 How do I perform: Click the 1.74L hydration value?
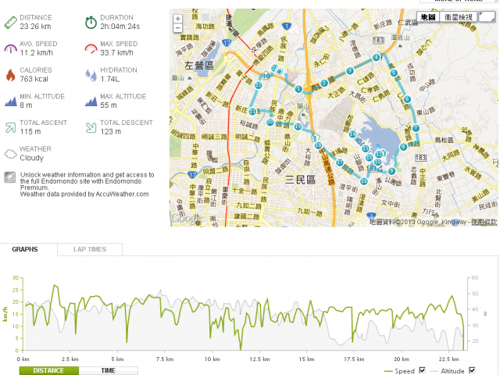click(x=109, y=79)
